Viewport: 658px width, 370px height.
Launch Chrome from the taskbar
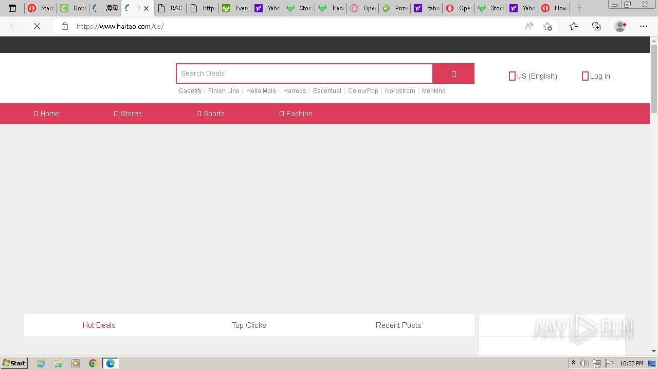tap(93, 363)
